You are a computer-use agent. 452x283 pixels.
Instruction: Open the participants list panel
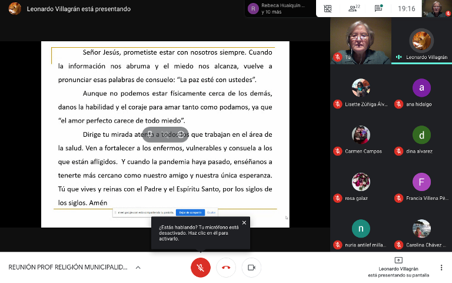[354, 8]
